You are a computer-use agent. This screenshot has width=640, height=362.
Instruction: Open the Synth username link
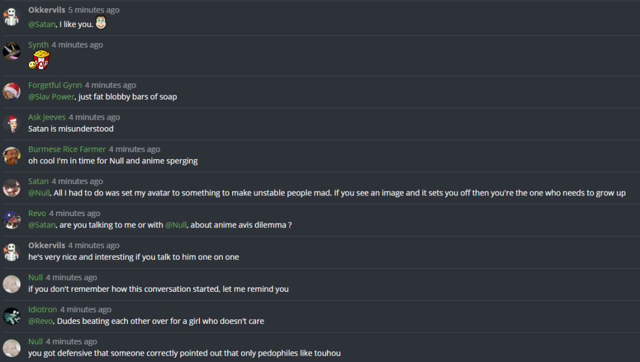click(x=38, y=45)
